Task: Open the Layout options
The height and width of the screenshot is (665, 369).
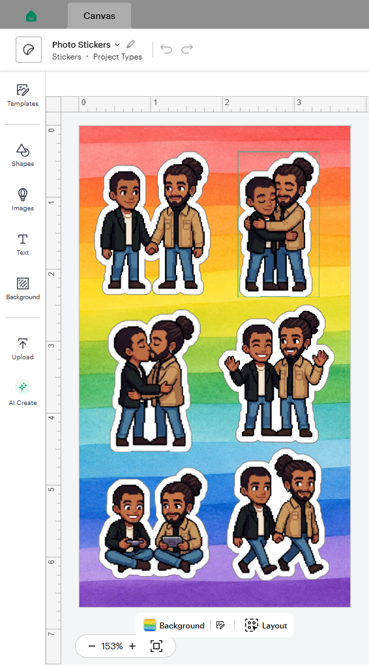Action: click(x=266, y=625)
